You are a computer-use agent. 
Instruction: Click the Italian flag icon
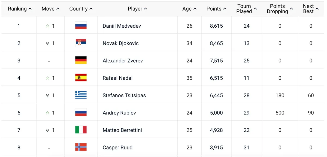click(81, 130)
